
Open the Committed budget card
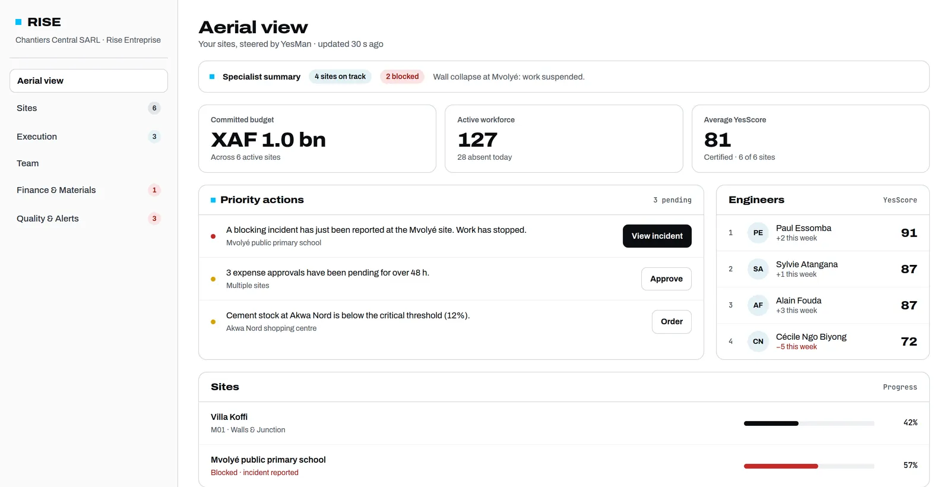point(317,139)
